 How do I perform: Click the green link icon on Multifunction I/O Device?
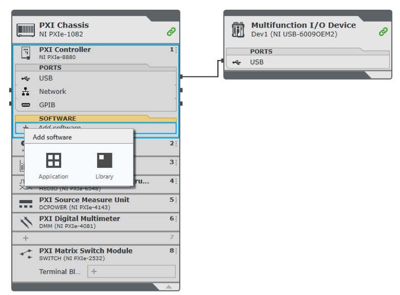coord(383,32)
